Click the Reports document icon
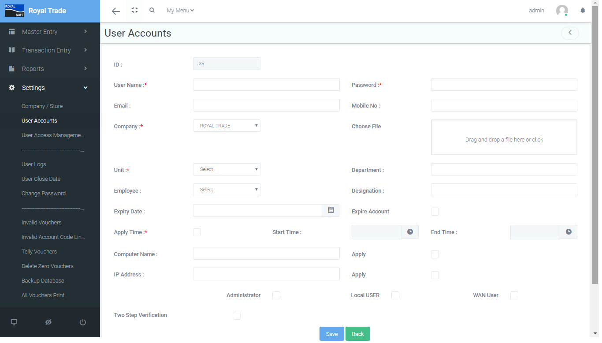Image resolution: width=602 pixels, height=343 pixels. point(12,69)
